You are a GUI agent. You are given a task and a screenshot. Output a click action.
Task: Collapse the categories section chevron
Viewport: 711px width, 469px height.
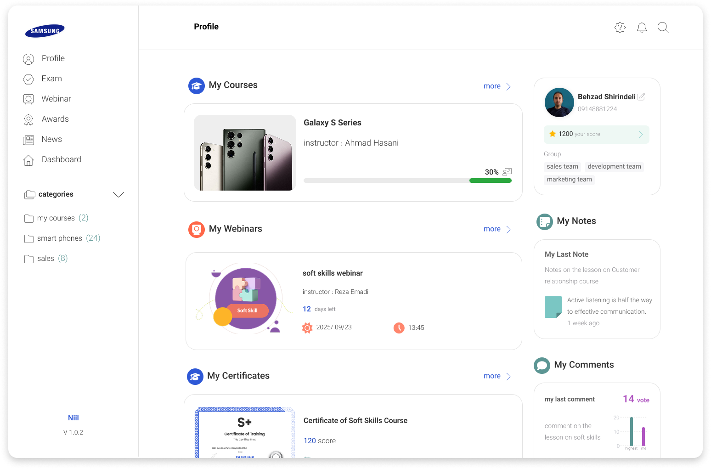118,195
